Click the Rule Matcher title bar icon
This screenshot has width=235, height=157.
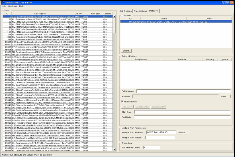[x=3, y=2]
